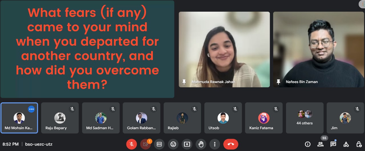Open the more options menu
Image resolution: width=365 pixels, height=151 pixels.
tap(215, 144)
